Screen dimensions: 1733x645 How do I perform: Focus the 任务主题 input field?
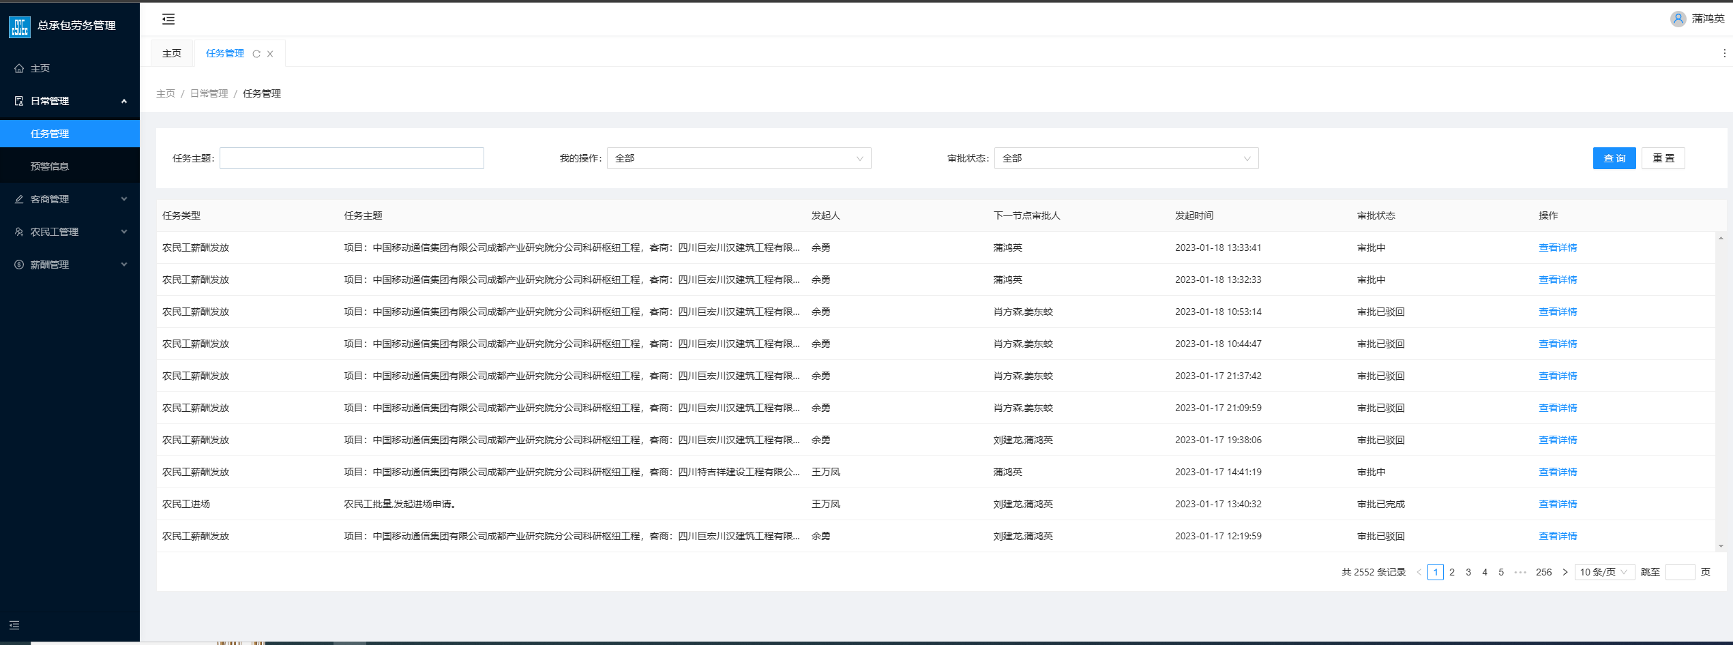point(351,158)
